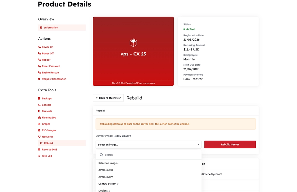Click the server hostname on the red card
Viewport: 297px width, 192px height.
tap(133, 83)
